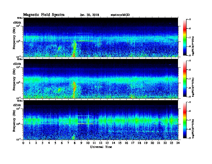
Task: Select the dH/dt panel label
Action: coord(17,23)
